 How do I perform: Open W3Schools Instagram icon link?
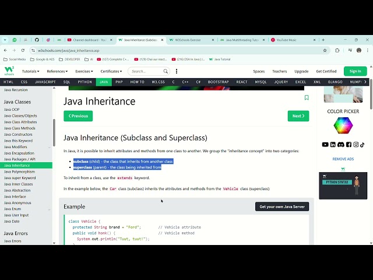[x=356, y=145]
